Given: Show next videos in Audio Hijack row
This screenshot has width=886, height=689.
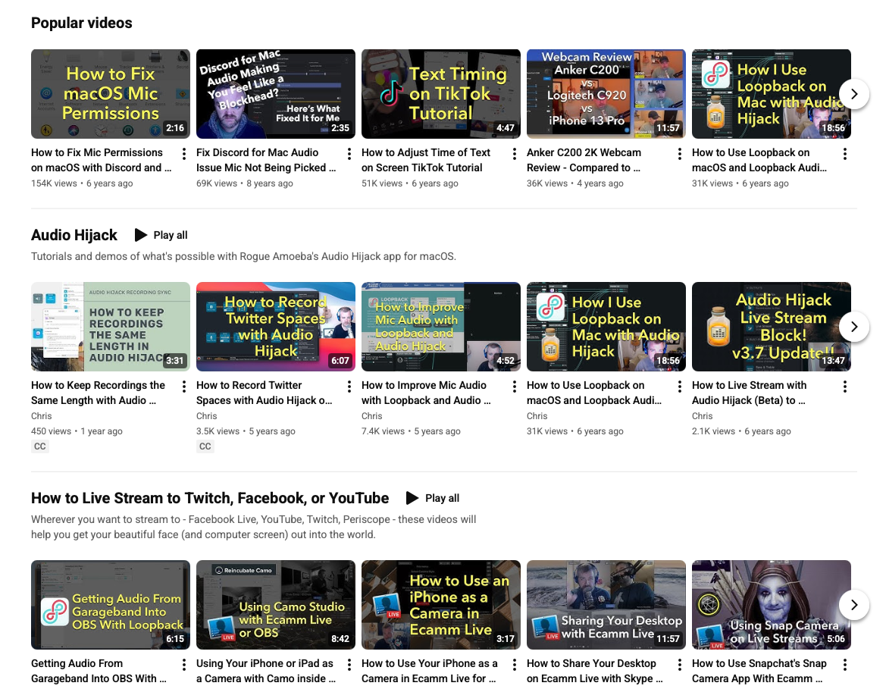Looking at the screenshot, I should click(x=854, y=327).
